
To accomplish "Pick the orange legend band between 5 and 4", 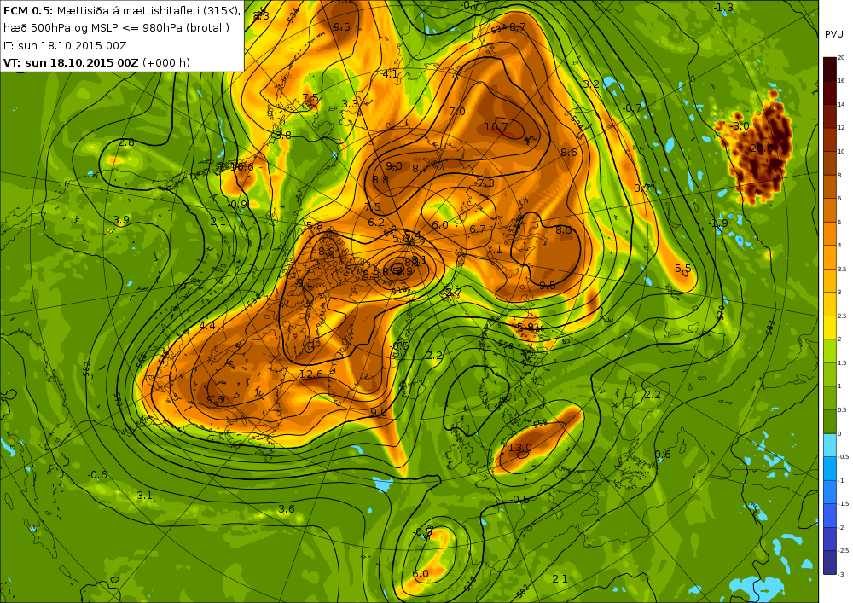I will (830, 234).
